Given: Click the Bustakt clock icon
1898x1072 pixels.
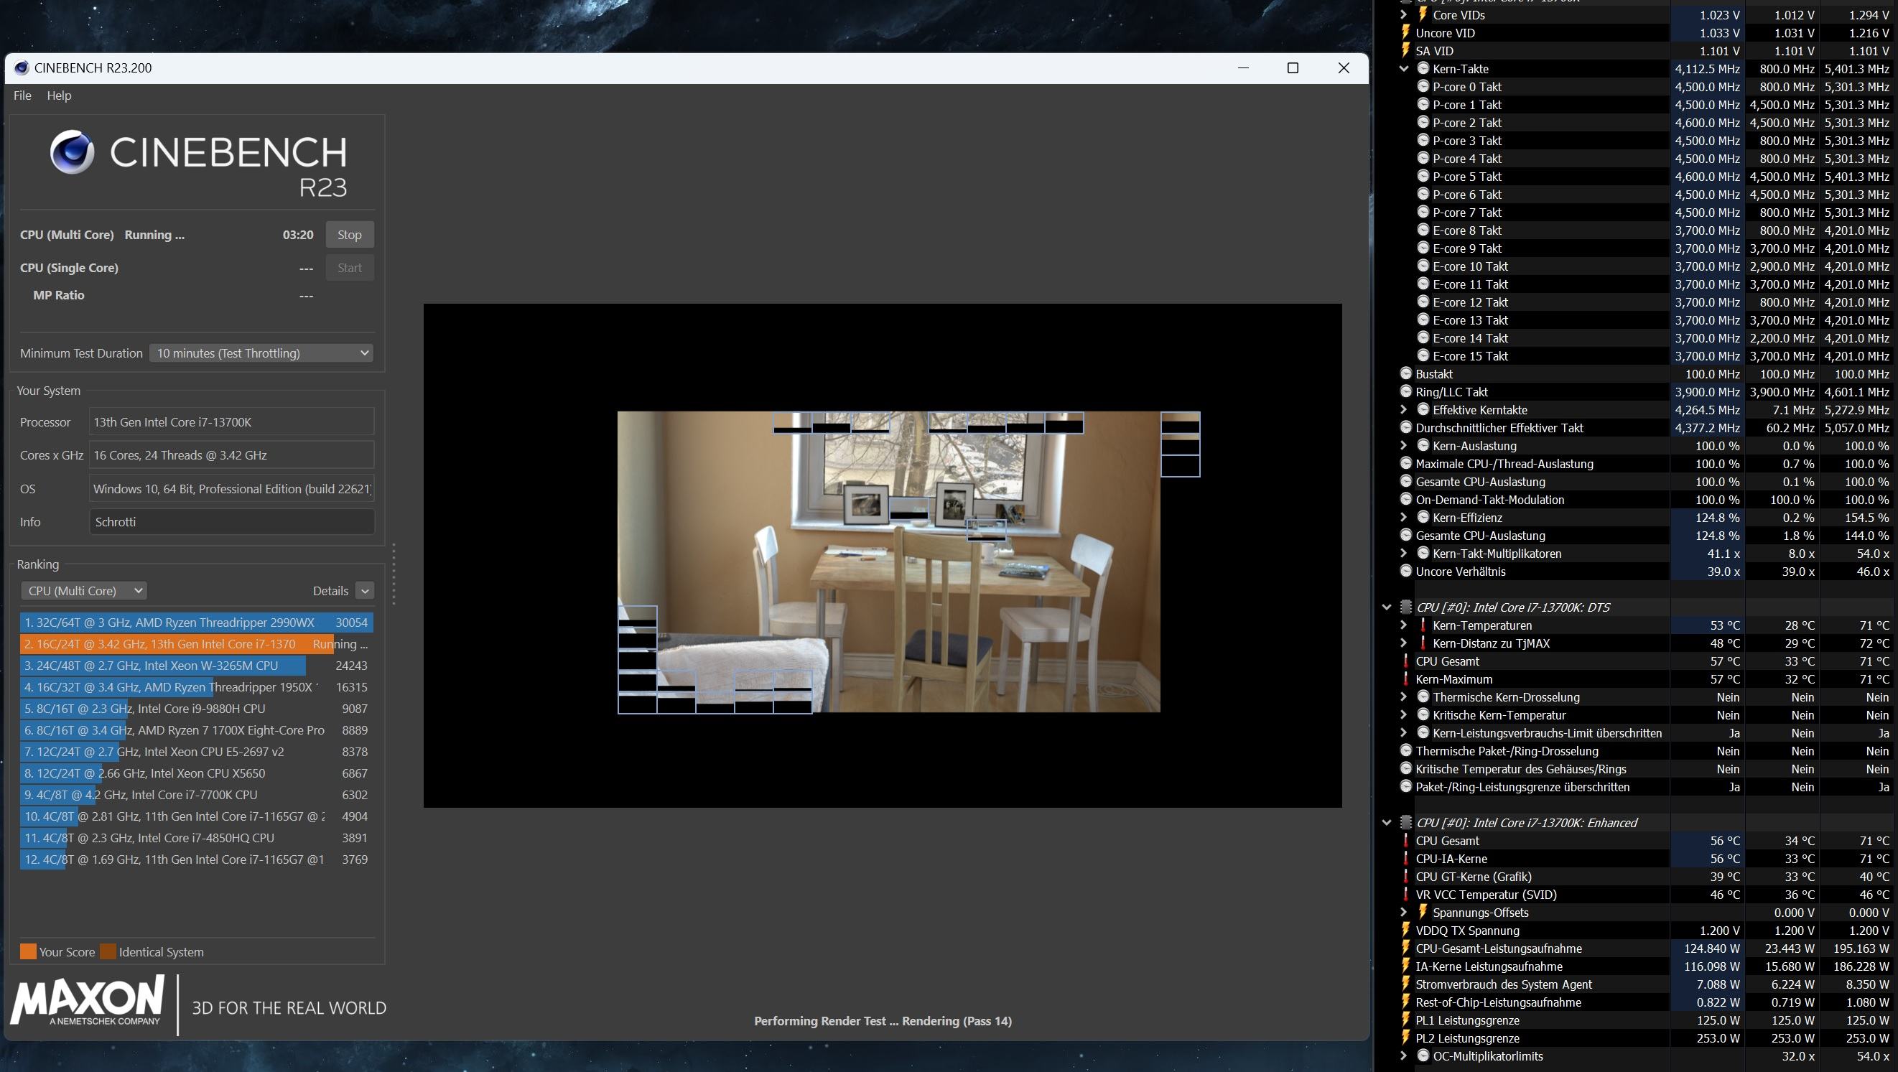Looking at the screenshot, I should click(x=1406, y=373).
